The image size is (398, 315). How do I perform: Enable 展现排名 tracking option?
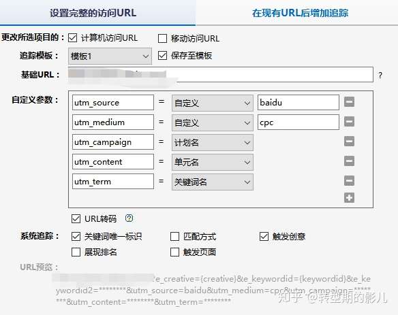(76, 252)
